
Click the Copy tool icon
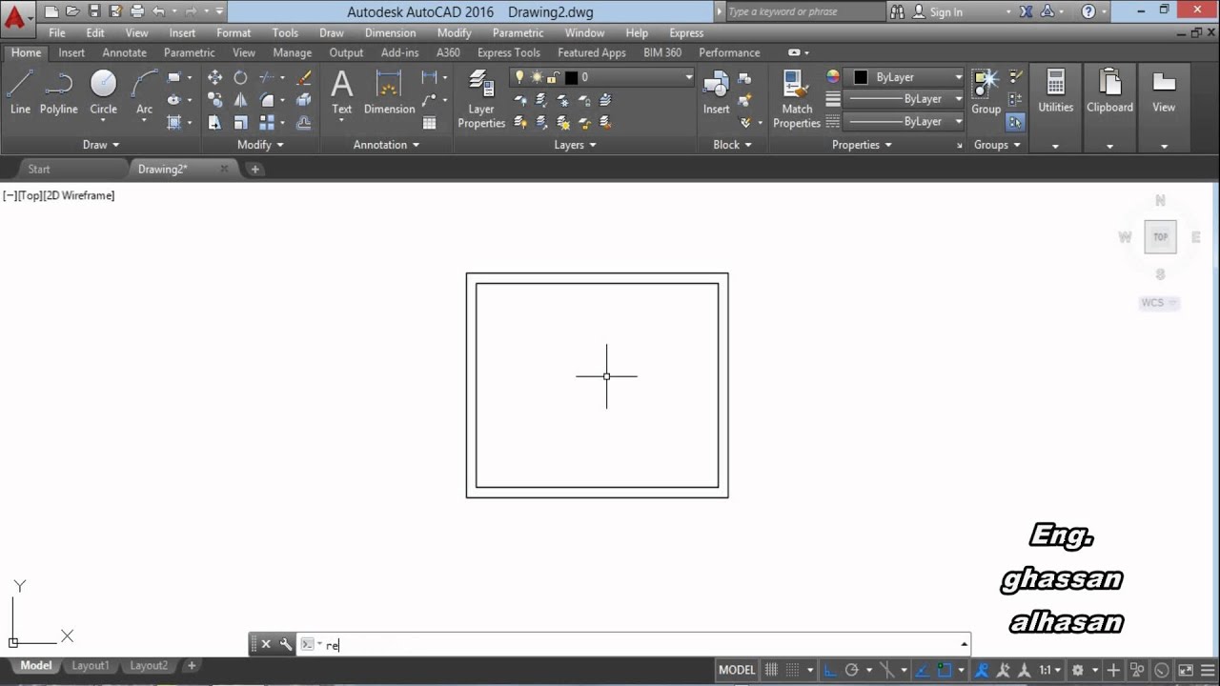point(214,100)
